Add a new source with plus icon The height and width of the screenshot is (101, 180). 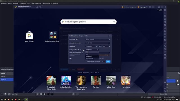coord(37,94)
